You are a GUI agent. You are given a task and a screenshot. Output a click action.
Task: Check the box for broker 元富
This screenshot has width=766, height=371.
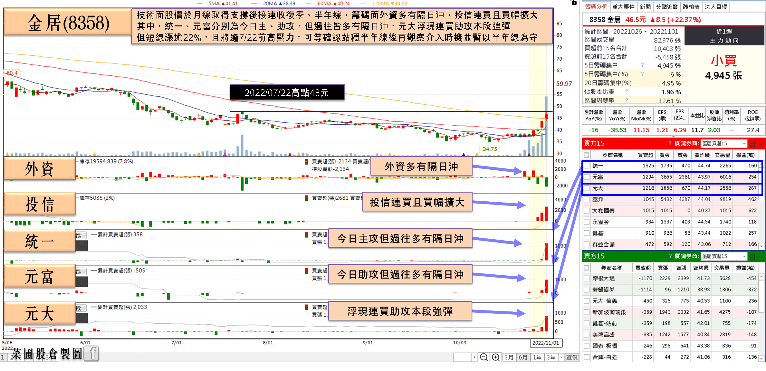[x=587, y=177]
